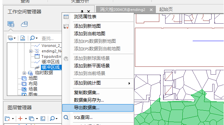The width and height of the screenshot is (224, 125).
Task: Open the search magnifier dropdown in workspace manager
Action: click(x=34, y=38)
